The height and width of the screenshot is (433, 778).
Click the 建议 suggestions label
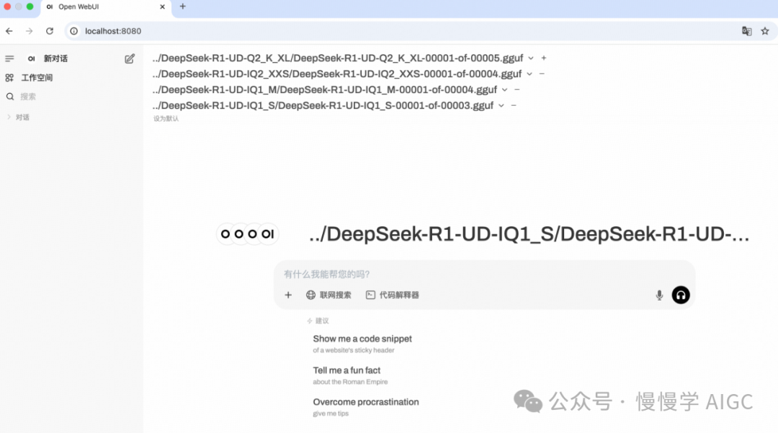pos(318,321)
